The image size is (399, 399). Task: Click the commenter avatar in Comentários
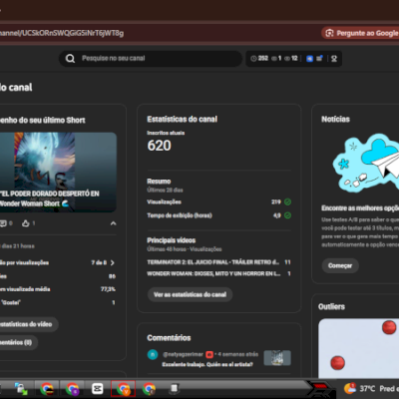click(153, 354)
